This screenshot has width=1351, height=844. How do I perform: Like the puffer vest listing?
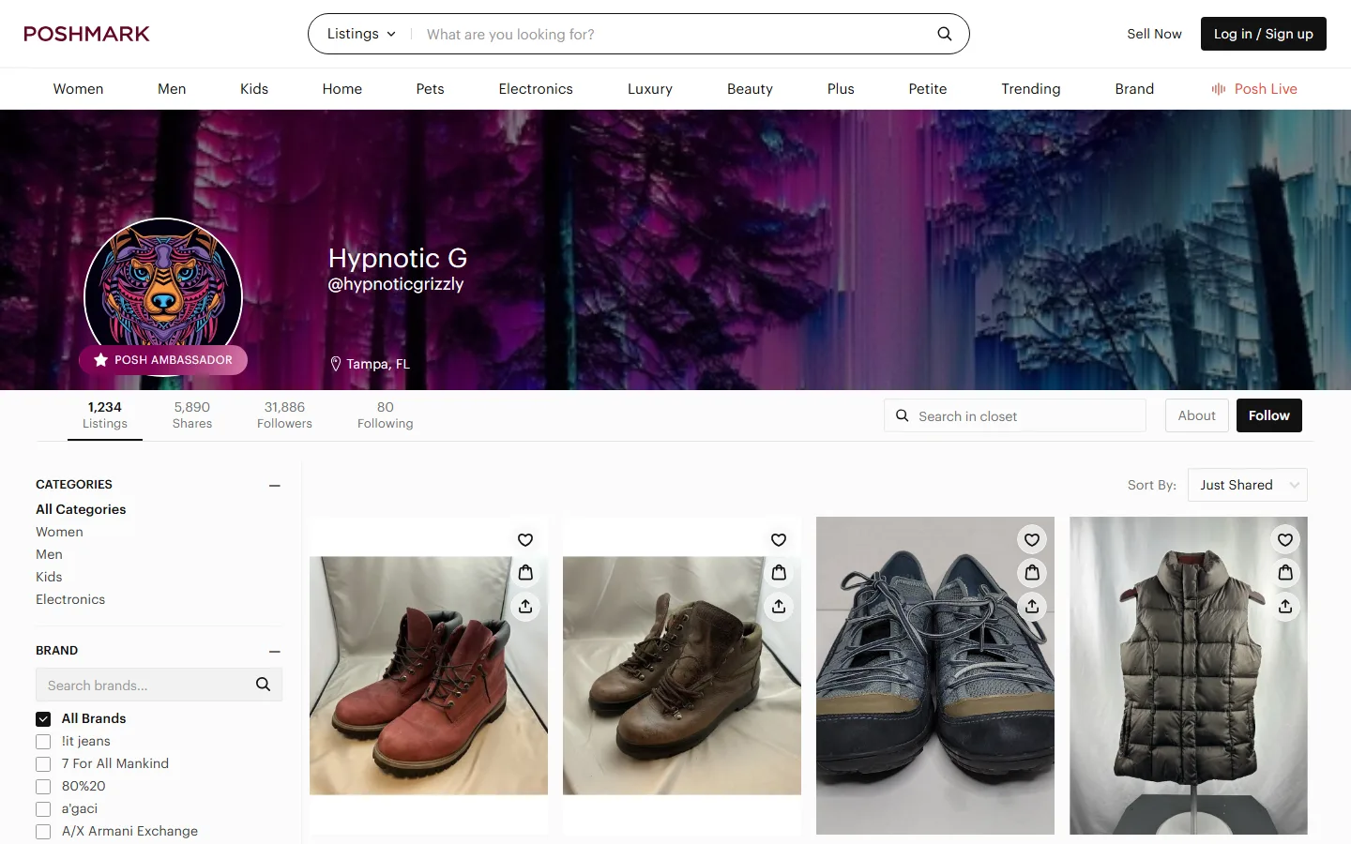[1285, 540]
